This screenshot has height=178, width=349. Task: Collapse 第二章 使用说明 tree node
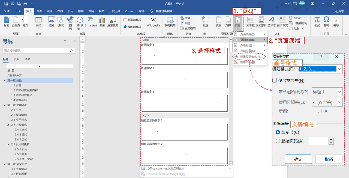(4, 105)
